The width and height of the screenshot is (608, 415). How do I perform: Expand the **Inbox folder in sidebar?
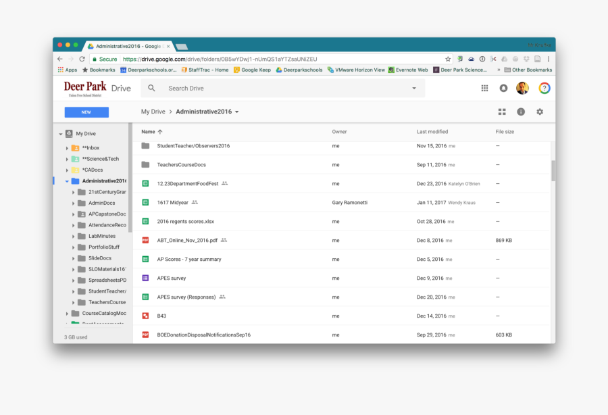tap(67, 148)
